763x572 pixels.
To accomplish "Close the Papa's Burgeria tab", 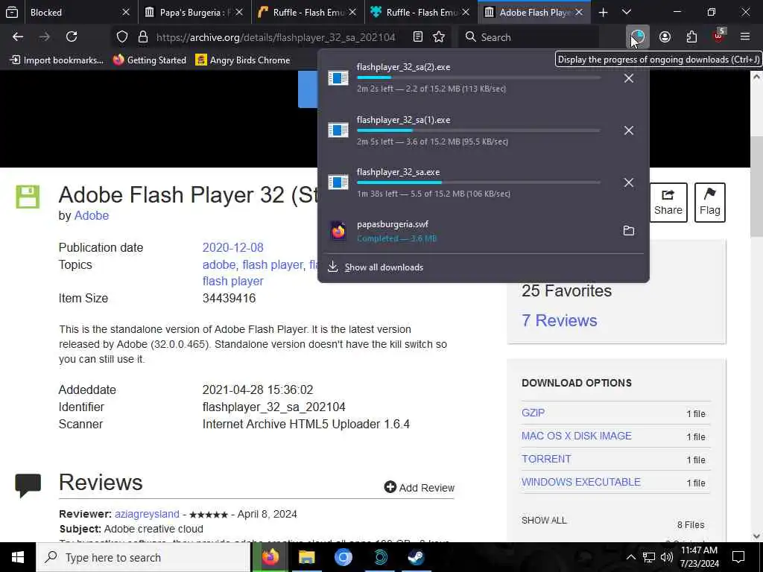I will pos(239,12).
